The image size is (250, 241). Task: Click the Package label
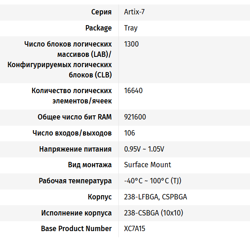[99, 28]
